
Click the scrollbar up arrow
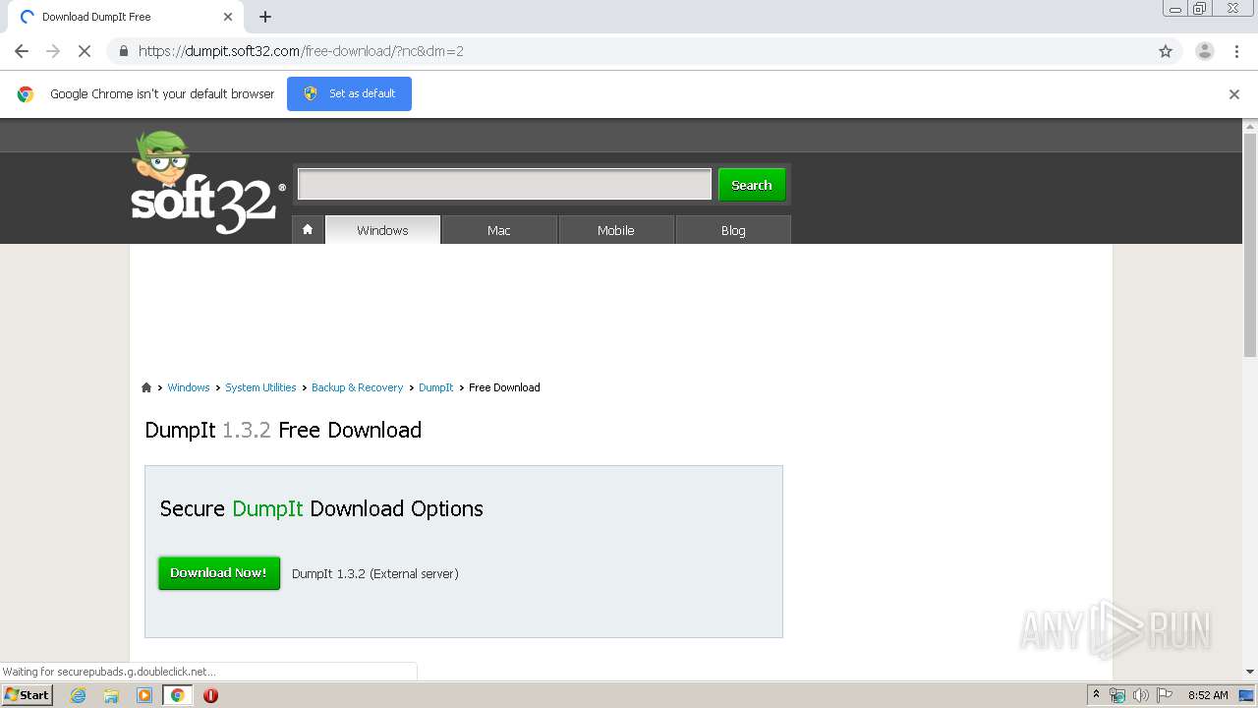pyautogui.click(x=1250, y=126)
